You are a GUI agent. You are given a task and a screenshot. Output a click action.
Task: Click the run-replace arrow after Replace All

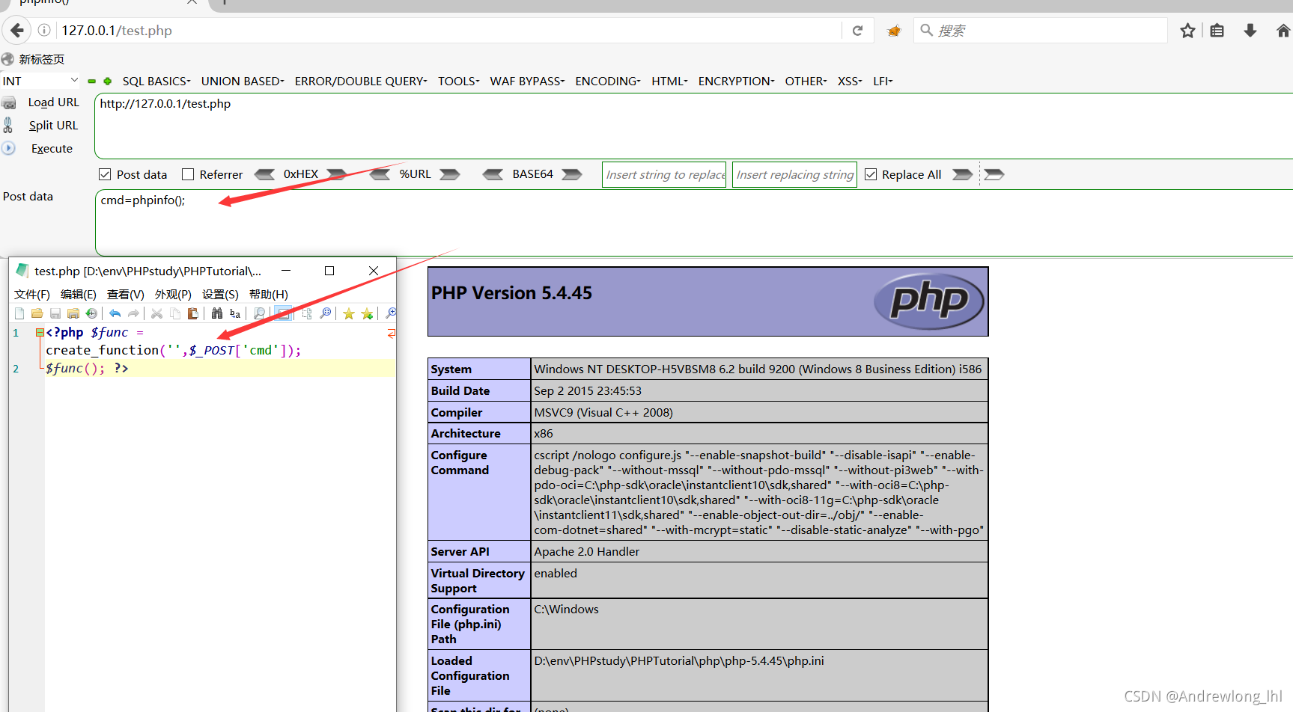(962, 174)
